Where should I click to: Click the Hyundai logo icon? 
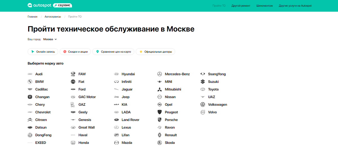tap(116, 74)
